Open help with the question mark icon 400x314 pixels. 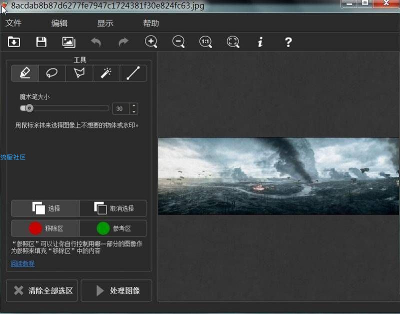point(288,42)
